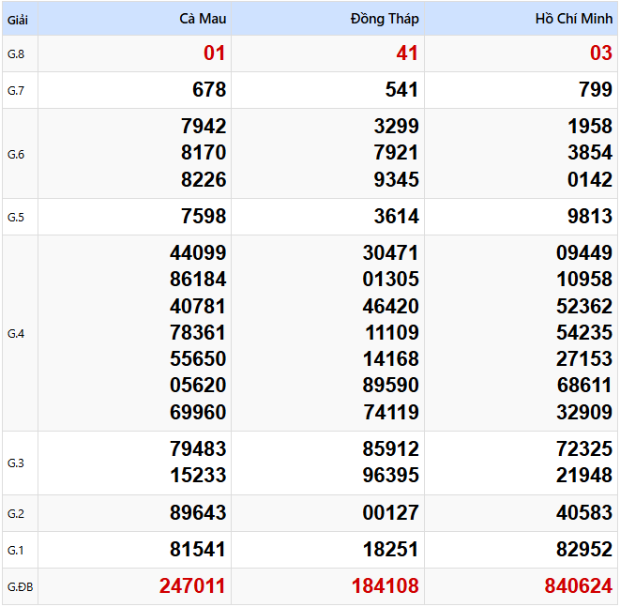Click the G.6 number 7942
Screen dimensions: 620x607
click(x=204, y=126)
